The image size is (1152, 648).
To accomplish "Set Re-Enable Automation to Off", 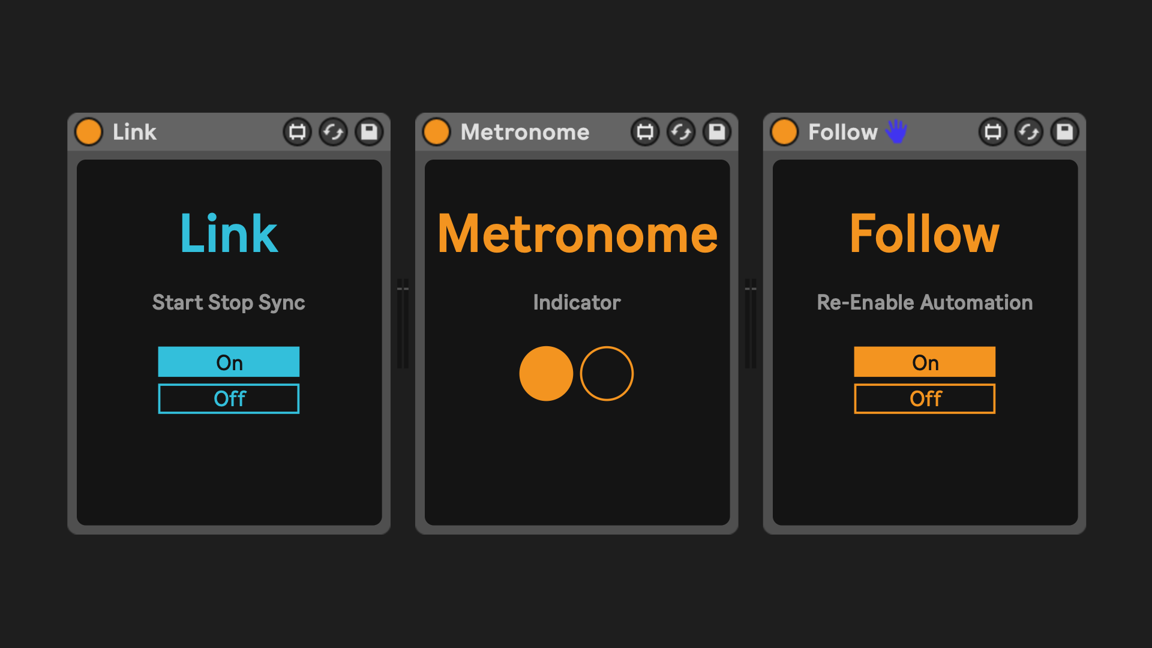I will click(x=925, y=398).
